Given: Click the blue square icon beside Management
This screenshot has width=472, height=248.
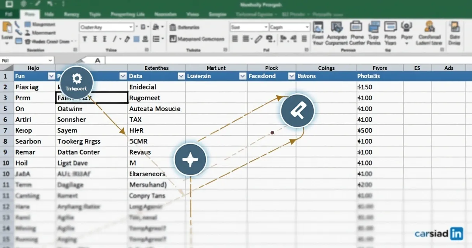Looking at the screenshot, I should pyautogui.click(x=28, y=24).
